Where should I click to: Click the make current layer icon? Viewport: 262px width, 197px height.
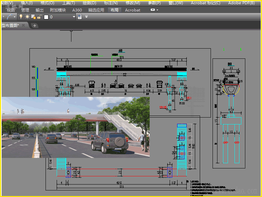coord(80,17)
